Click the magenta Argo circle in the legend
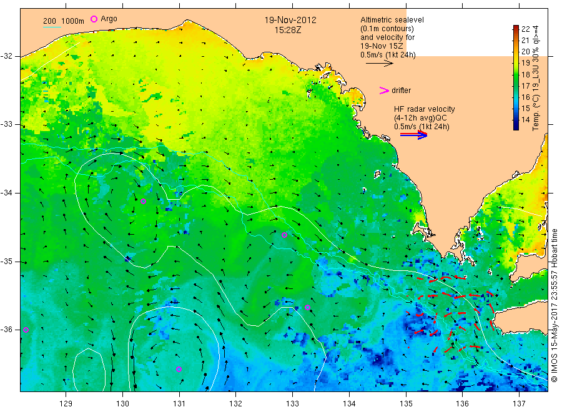The width and height of the screenshot is (562, 412). pyautogui.click(x=94, y=19)
